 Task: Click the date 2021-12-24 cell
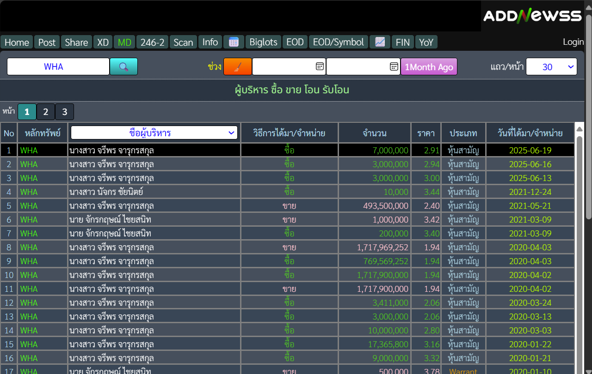530,192
